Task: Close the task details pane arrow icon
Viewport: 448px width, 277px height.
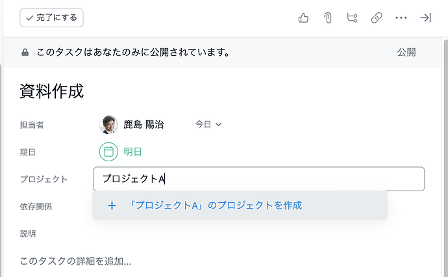Action: pyautogui.click(x=426, y=18)
